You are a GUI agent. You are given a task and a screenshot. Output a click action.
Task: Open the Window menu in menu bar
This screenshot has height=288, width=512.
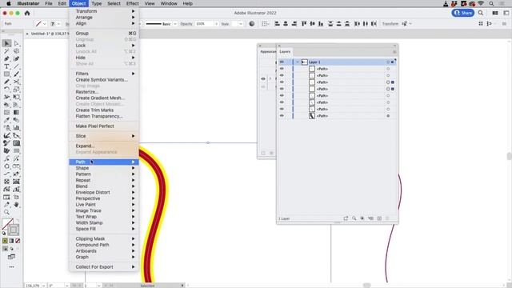pyautogui.click(x=169, y=3)
